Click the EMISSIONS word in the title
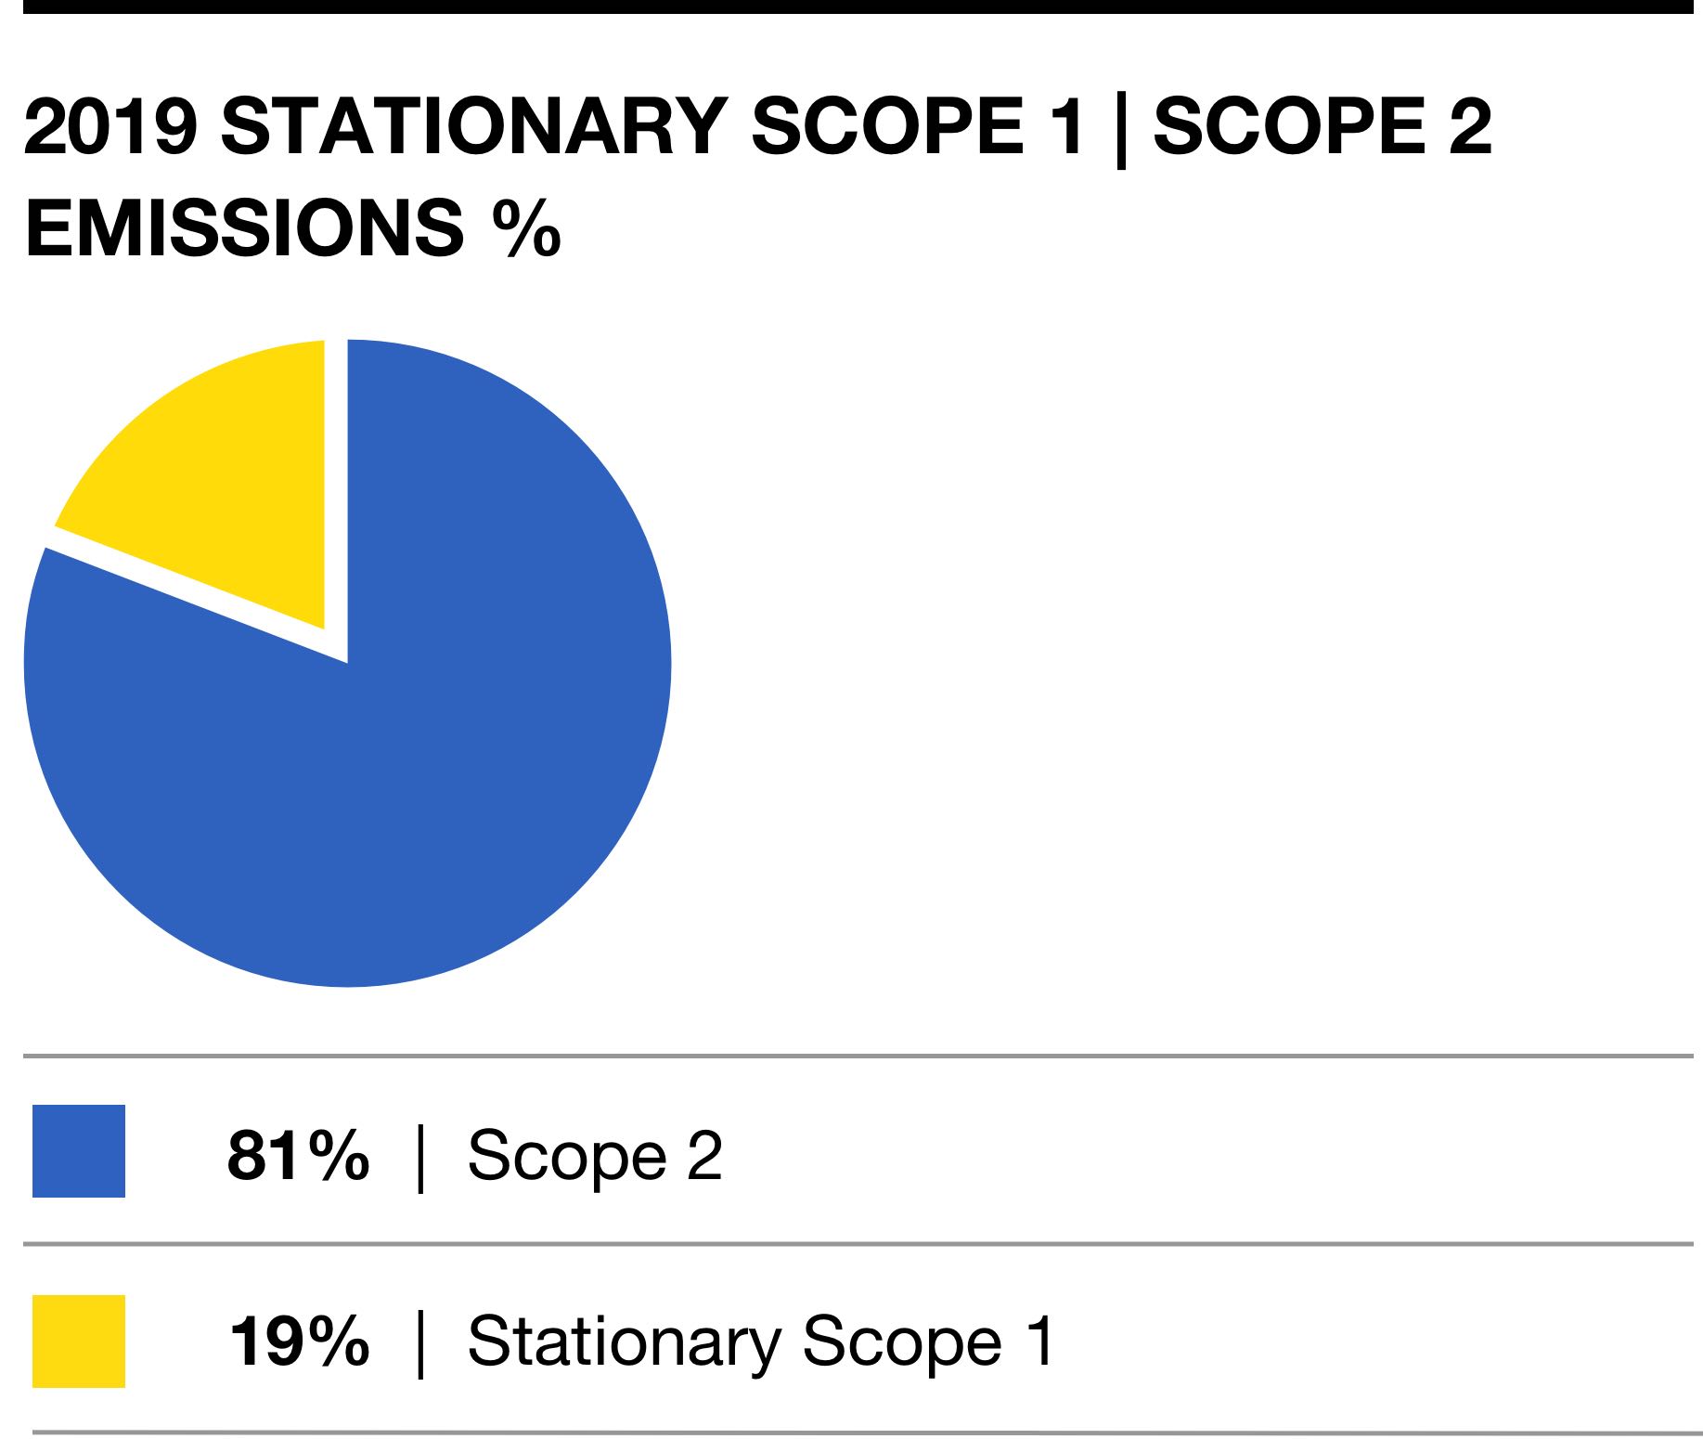This screenshot has height=1439, width=1703. [244, 227]
